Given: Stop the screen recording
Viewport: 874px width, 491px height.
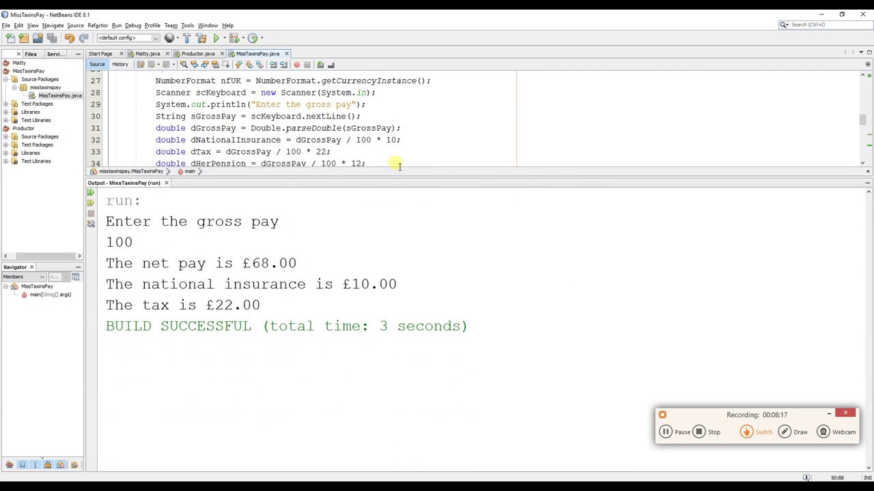Looking at the screenshot, I should tap(707, 432).
